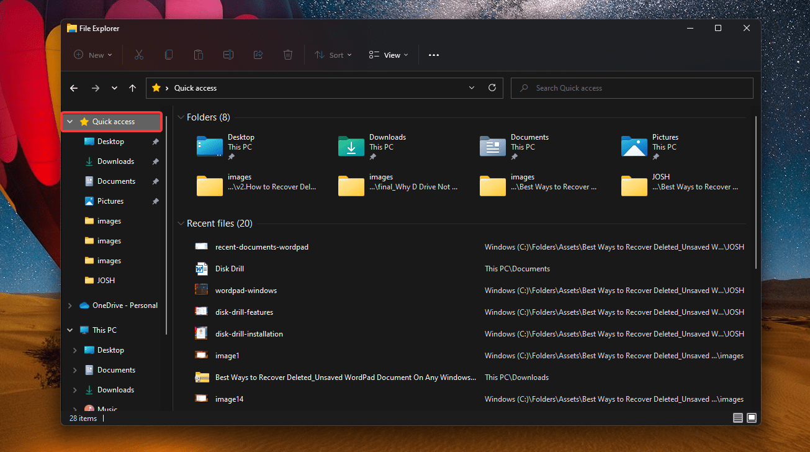Click the Cut scissors icon in toolbar
The image size is (810, 452).
(139, 55)
